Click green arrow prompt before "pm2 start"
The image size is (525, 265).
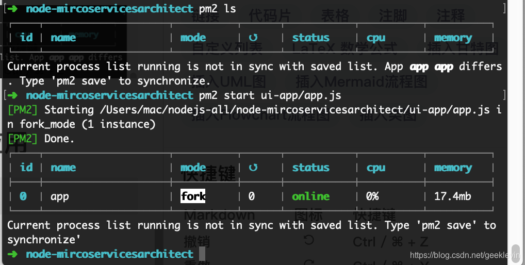(x=13, y=95)
